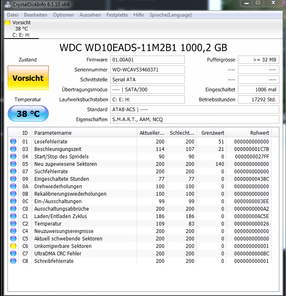Click the blue status icon for Beschleunigungszeit

pos(13,149)
